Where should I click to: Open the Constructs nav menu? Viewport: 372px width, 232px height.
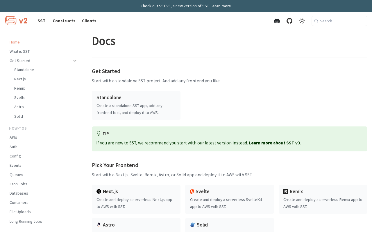click(x=64, y=21)
